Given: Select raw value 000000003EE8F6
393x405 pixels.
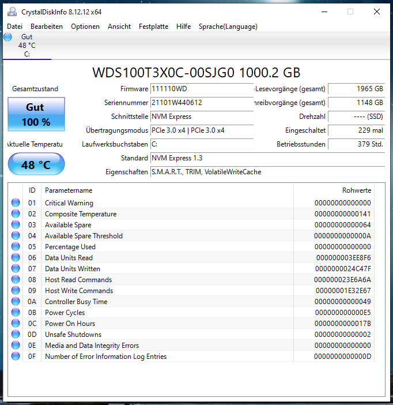Looking at the screenshot, I should (x=343, y=257).
